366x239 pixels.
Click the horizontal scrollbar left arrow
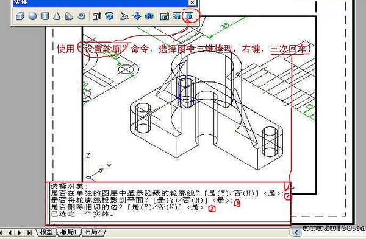(296, 232)
